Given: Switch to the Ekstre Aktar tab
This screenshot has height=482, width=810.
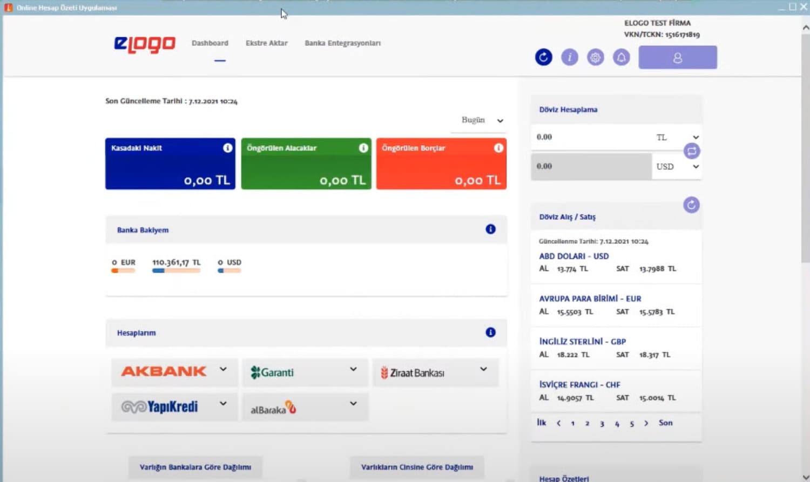Looking at the screenshot, I should pyautogui.click(x=266, y=43).
